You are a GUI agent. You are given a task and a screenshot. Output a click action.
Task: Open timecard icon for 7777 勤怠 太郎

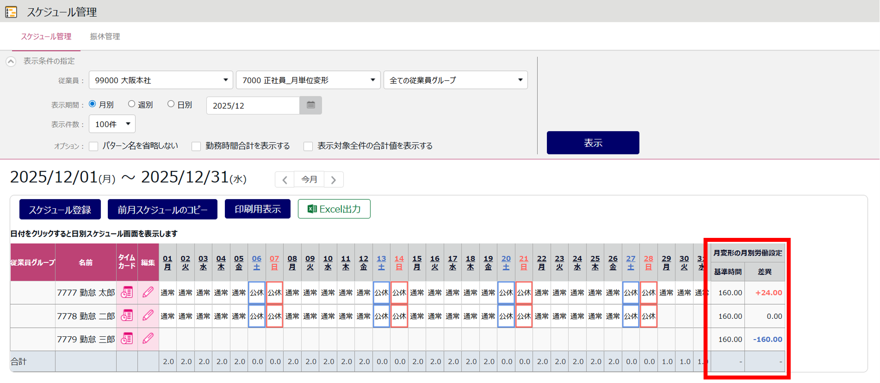point(127,292)
